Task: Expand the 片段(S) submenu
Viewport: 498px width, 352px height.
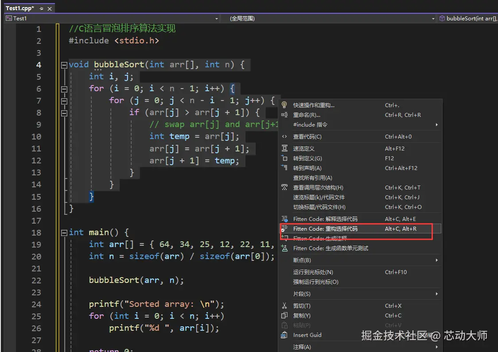Action: tap(361, 294)
